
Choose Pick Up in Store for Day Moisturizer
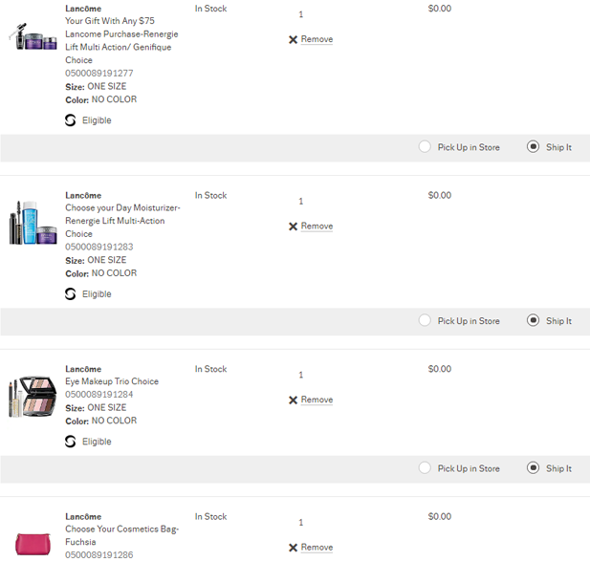[x=425, y=320]
